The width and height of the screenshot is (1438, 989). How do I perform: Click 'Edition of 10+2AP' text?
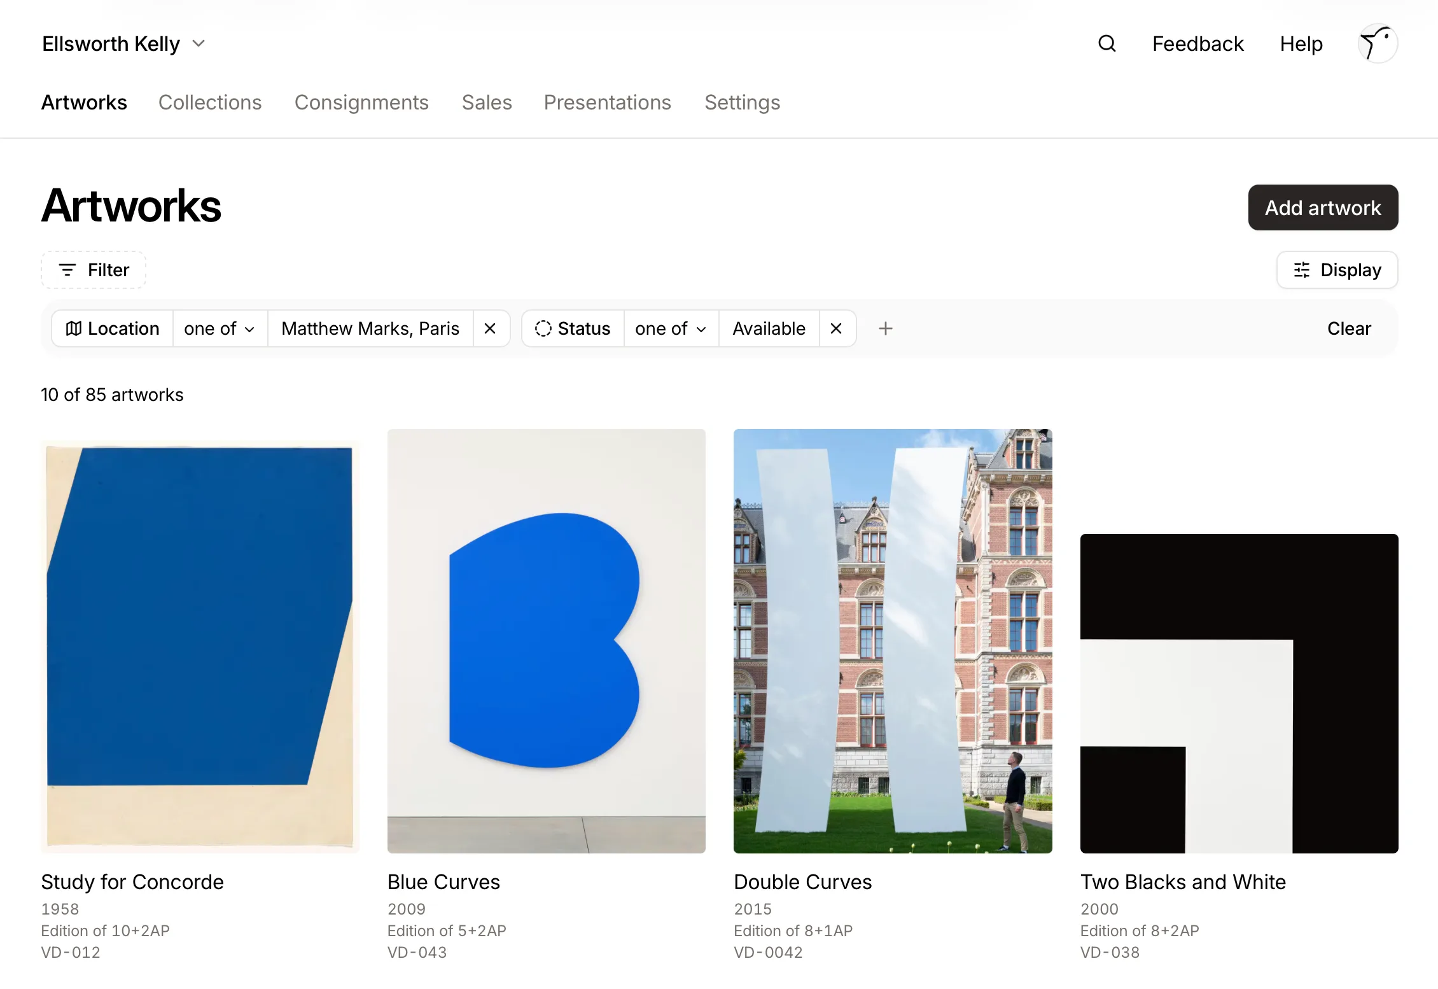106,930
